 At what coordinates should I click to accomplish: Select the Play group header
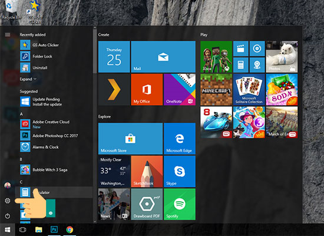(204, 35)
